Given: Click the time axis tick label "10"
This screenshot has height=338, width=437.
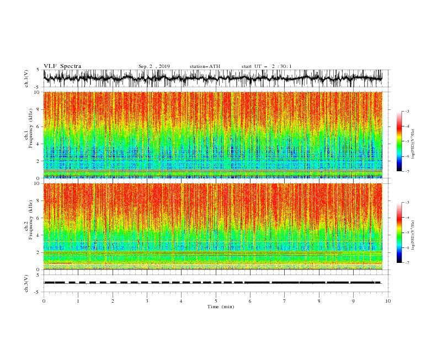Looking at the screenshot, I should pyautogui.click(x=388, y=301).
